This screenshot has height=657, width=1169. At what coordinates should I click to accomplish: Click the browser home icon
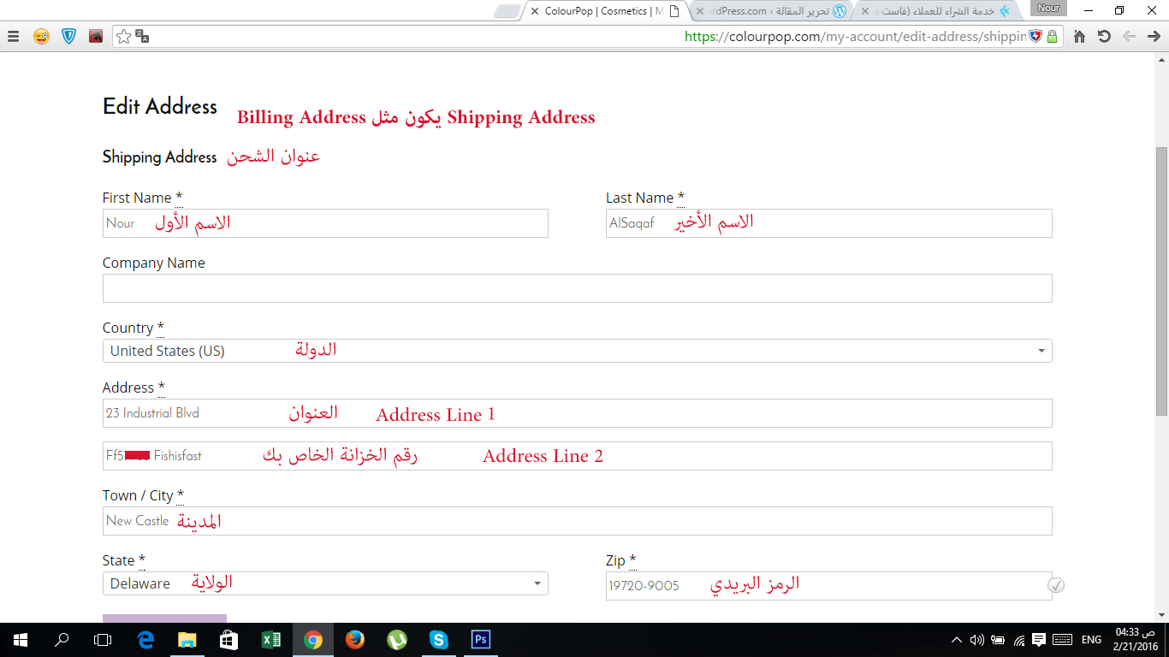point(1079,37)
